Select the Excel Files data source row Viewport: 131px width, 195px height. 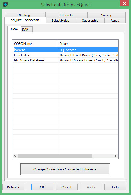tap(65, 55)
